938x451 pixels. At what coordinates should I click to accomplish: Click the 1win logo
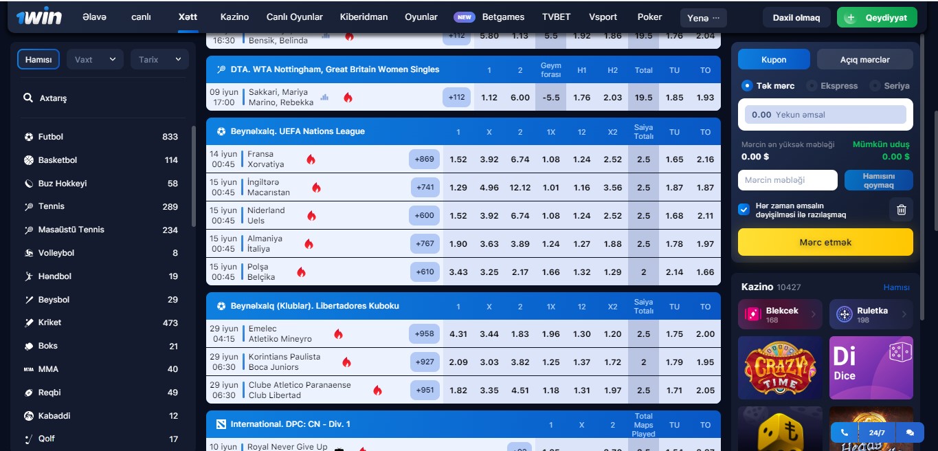38,16
